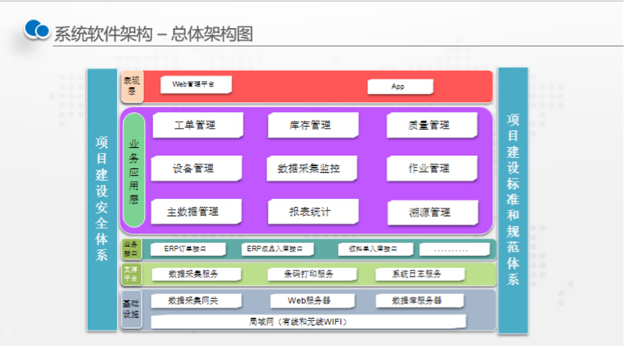Click the green 业务应用层 label
The image size is (624, 346).
coord(133,171)
